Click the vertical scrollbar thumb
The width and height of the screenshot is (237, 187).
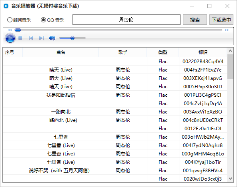tap(230, 66)
